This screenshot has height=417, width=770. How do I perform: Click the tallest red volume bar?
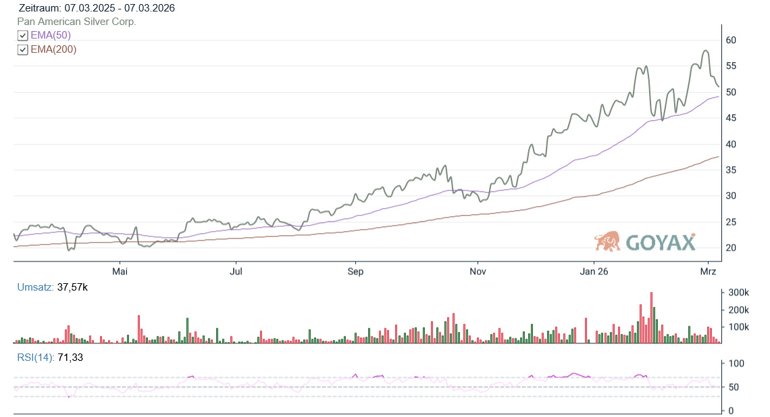[651, 318]
